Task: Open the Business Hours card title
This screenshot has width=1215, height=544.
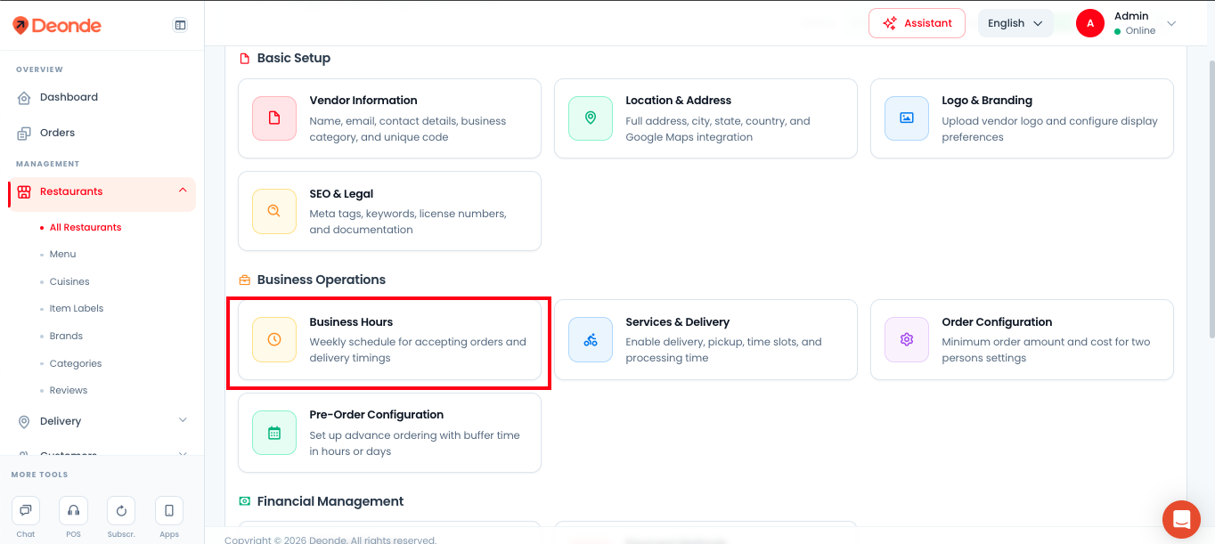Action: point(351,322)
